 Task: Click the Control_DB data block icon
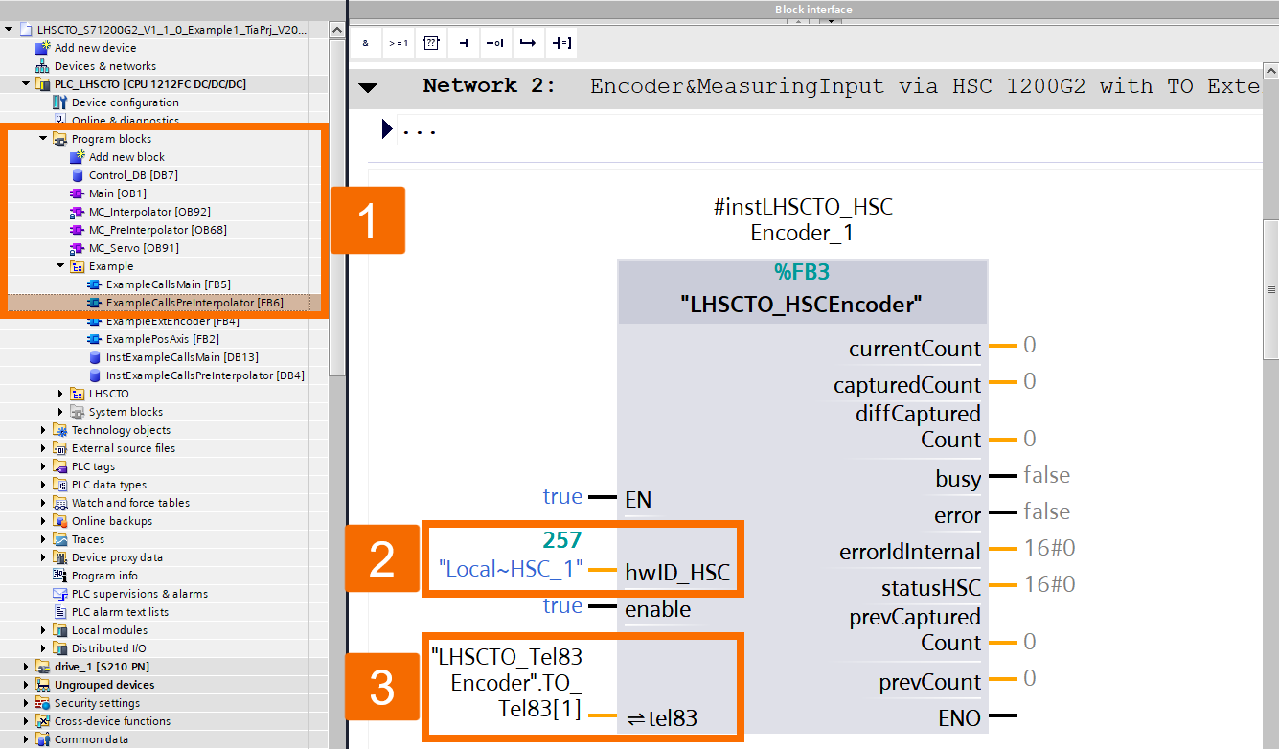78,175
